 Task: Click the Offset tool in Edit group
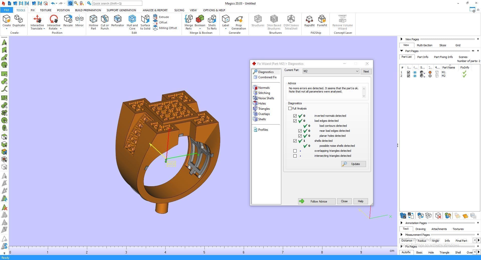160,22
